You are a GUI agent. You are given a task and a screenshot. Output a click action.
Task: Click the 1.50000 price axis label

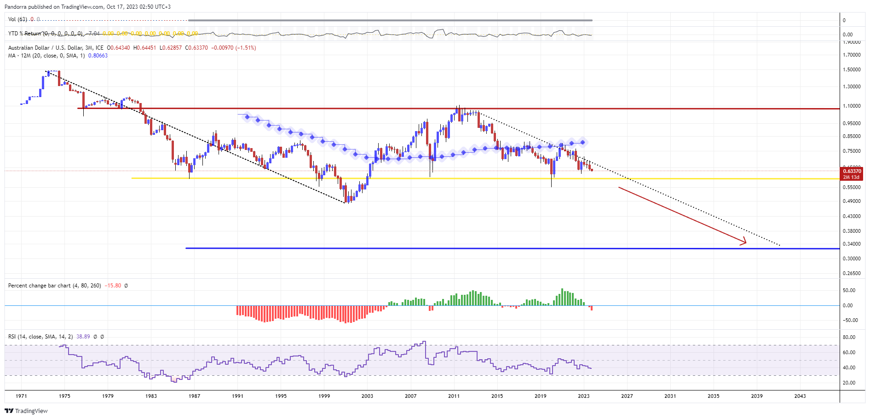(x=852, y=69)
